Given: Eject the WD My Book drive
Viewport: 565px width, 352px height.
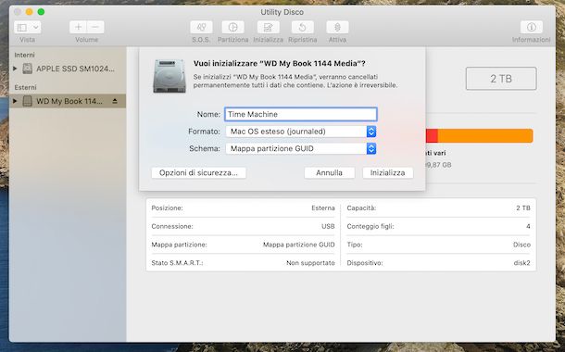Looking at the screenshot, I should [x=115, y=101].
